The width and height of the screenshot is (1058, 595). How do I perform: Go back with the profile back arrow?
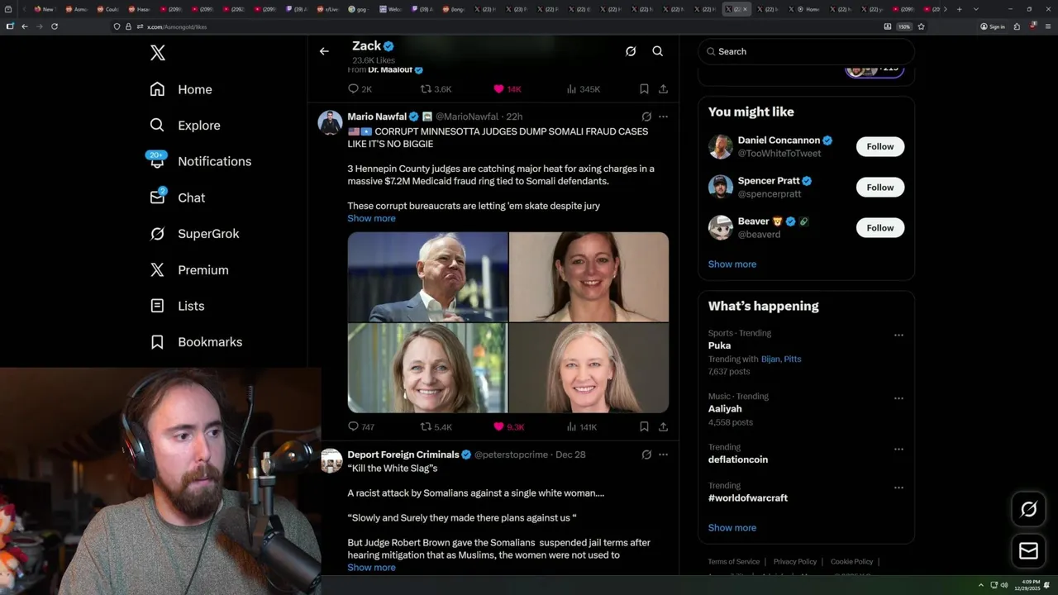pos(324,51)
